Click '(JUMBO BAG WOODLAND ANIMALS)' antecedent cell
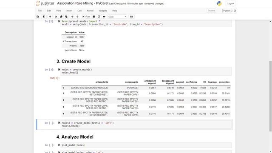Viewport: 272px width, 153px height. point(90,88)
